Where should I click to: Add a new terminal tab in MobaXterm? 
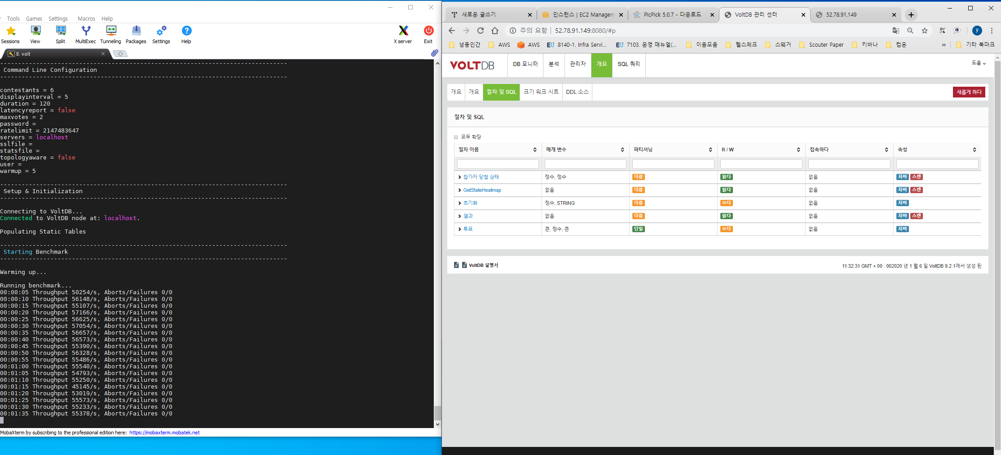pos(120,54)
